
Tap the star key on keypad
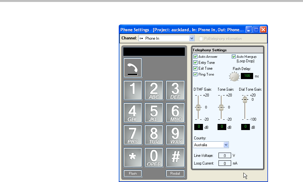[133, 157]
